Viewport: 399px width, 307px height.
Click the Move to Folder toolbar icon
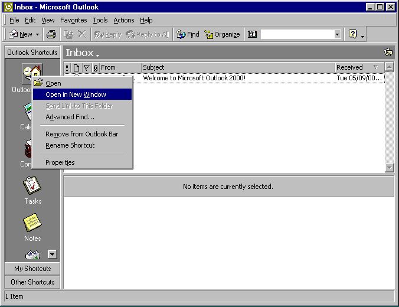pos(68,34)
